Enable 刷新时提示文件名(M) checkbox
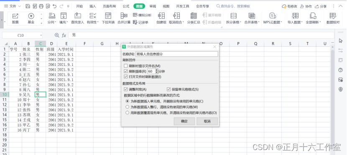Image resolution: width=347 pixels, height=155 pixels. 126,66
